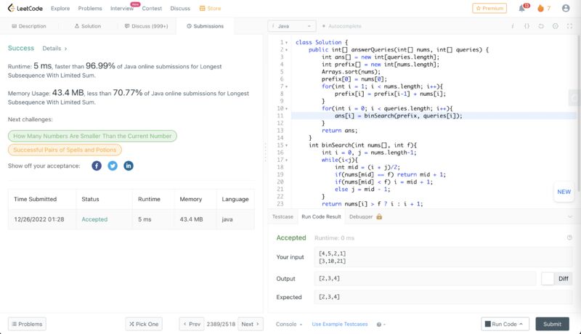Fold the binSearch method on line 15
Screen dimensions: 581x334
point(286,145)
